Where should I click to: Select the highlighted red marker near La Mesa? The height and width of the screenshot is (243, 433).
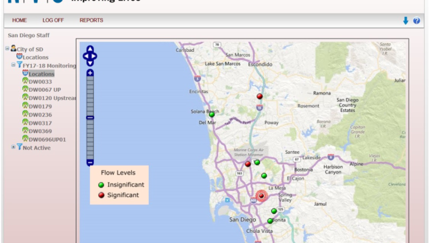click(x=261, y=196)
